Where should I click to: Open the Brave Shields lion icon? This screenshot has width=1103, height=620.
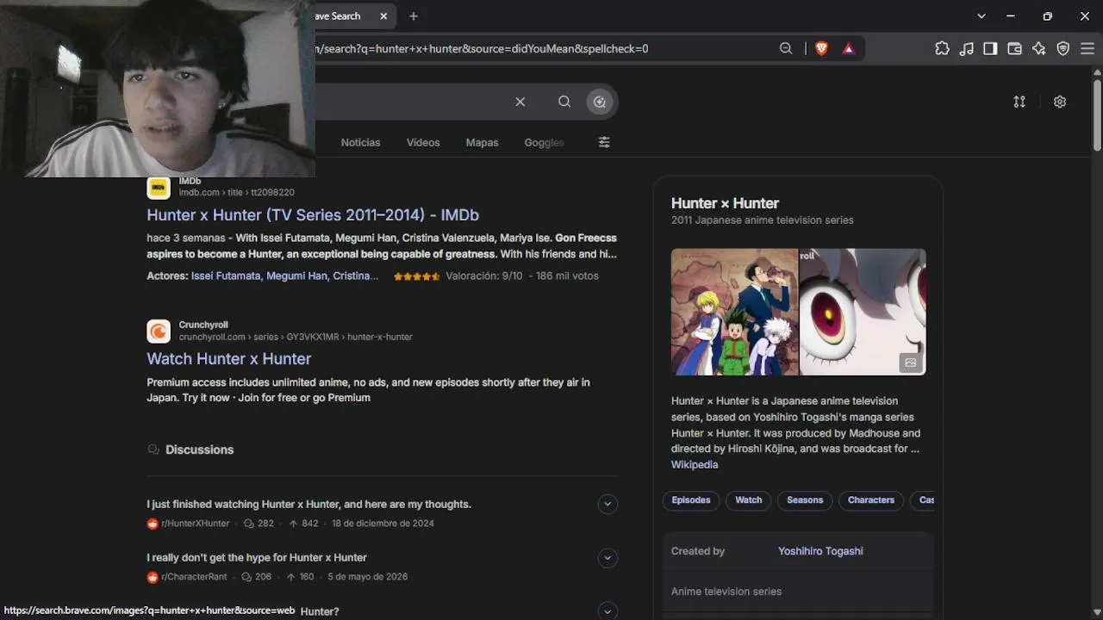point(821,49)
